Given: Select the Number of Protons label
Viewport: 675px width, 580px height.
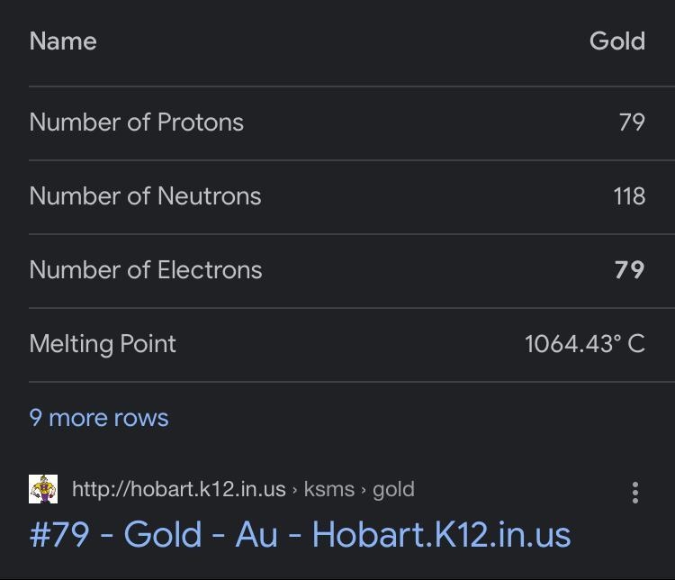Looking at the screenshot, I should pos(137,122).
